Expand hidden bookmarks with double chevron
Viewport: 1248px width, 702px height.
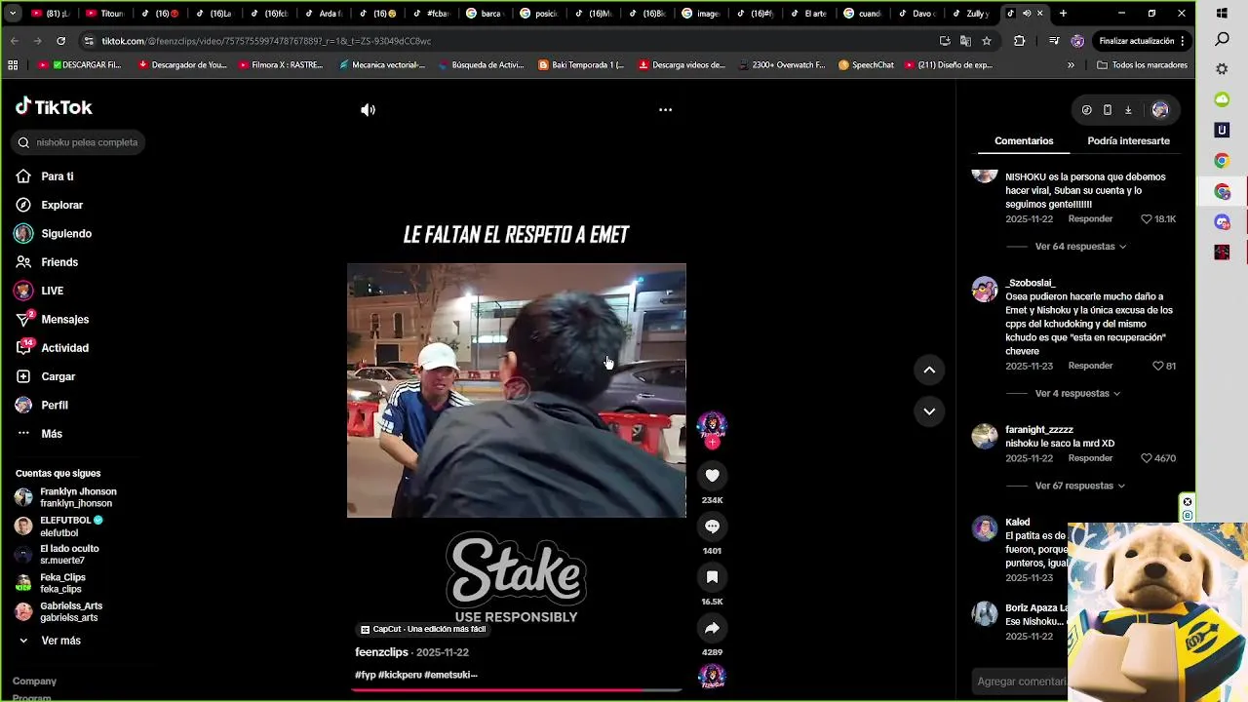(1071, 65)
